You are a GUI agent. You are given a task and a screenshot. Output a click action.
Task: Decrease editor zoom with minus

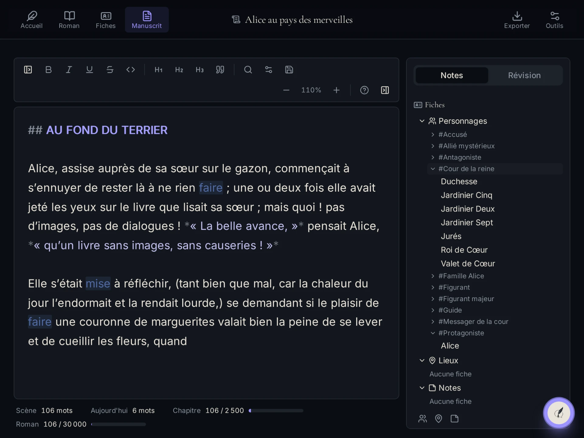pos(286,90)
